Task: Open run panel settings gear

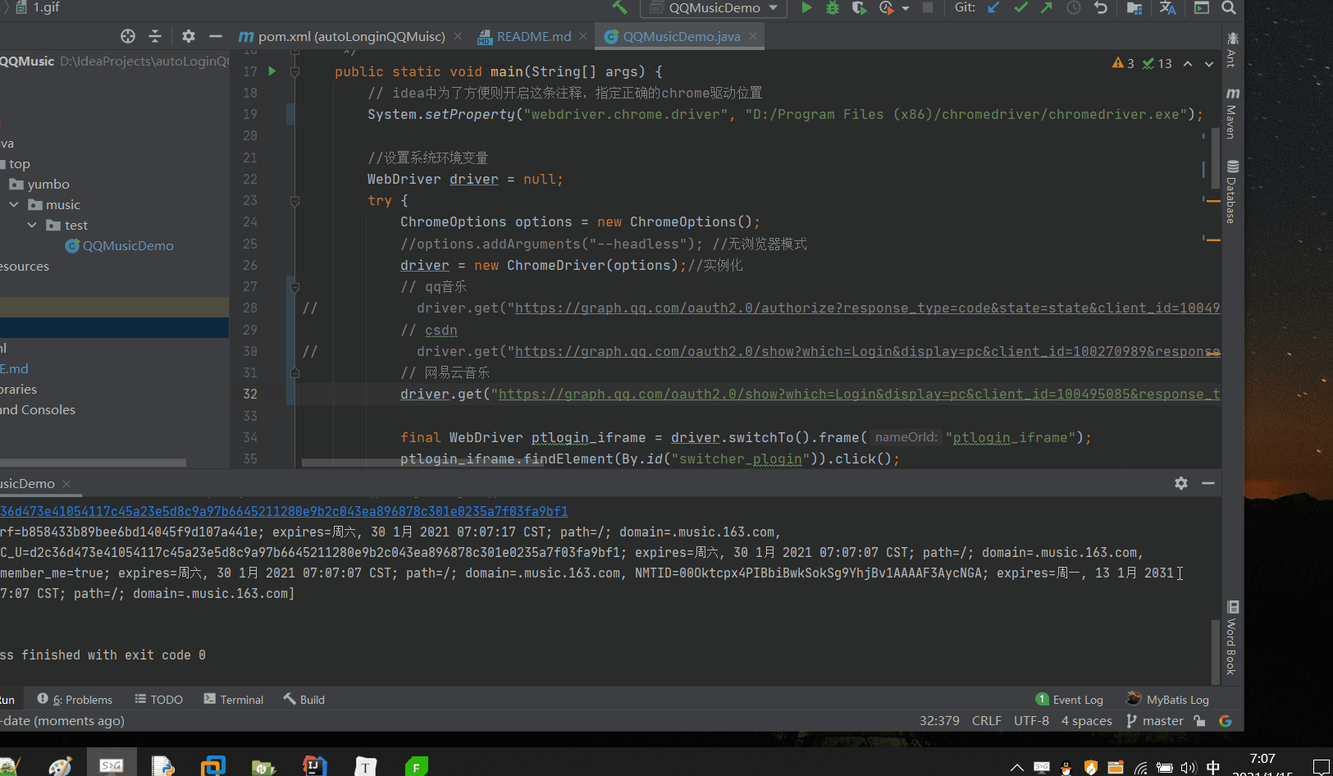Action: coord(1181,483)
